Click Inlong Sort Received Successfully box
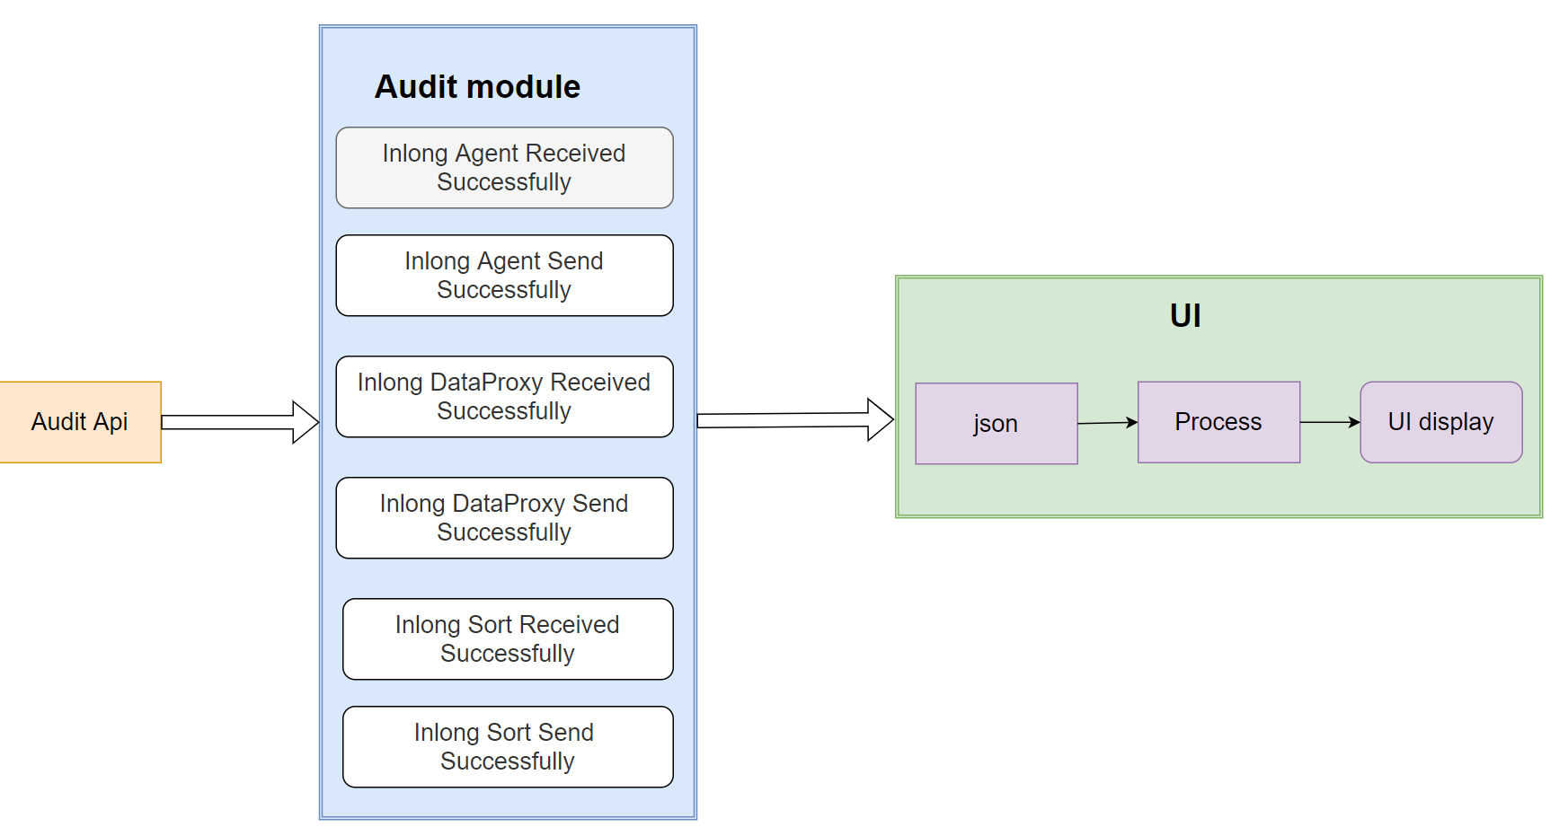1559x836 pixels. point(508,639)
